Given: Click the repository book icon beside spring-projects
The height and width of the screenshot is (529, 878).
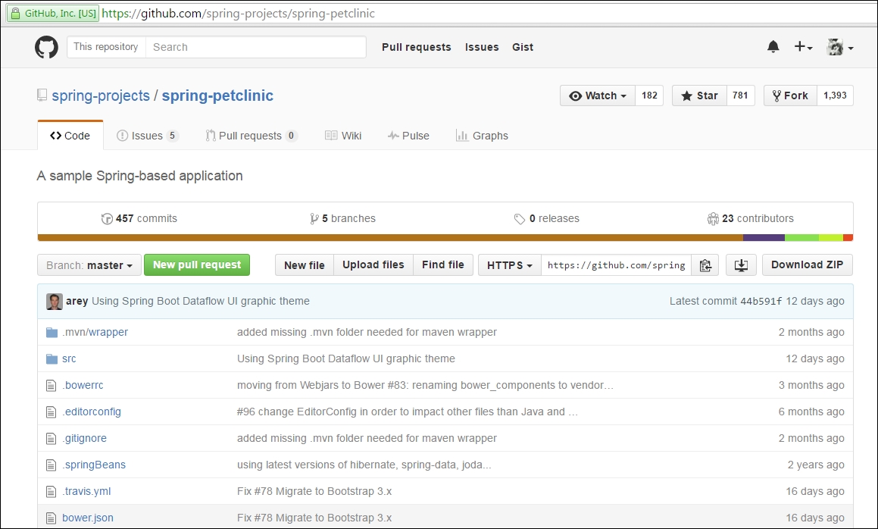Looking at the screenshot, I should (42, 95).
